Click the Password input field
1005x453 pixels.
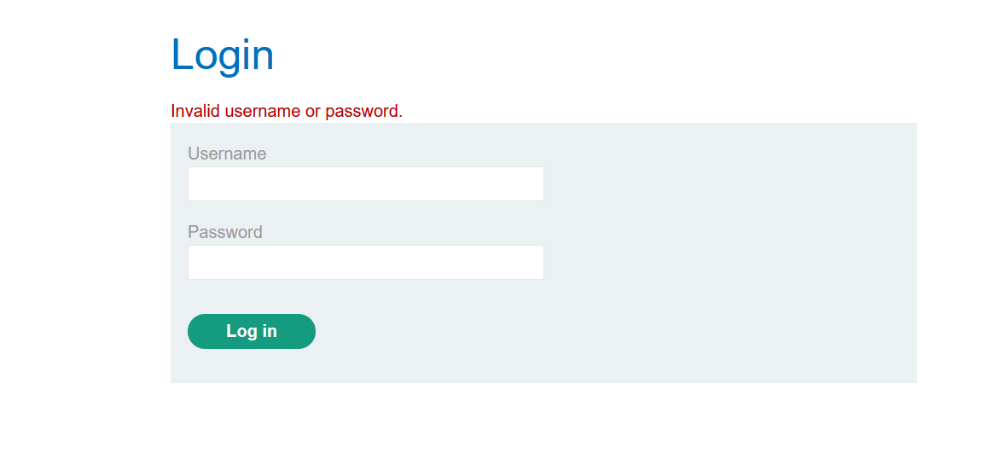click(365, 263)
